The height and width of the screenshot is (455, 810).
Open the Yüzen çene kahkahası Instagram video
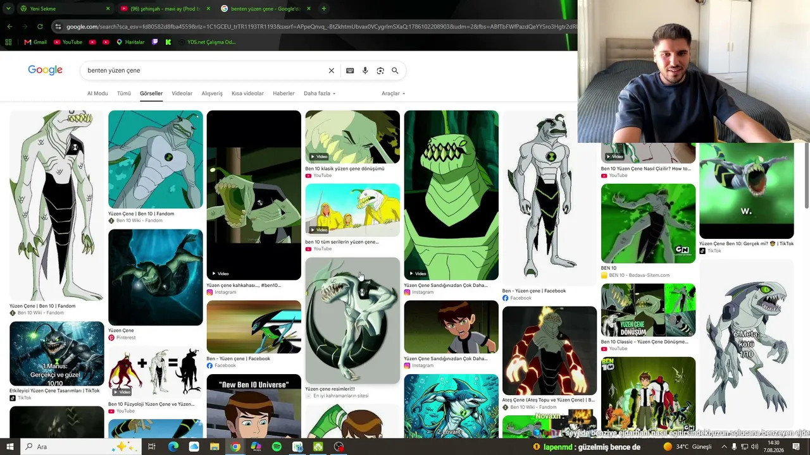click(254, 195)
